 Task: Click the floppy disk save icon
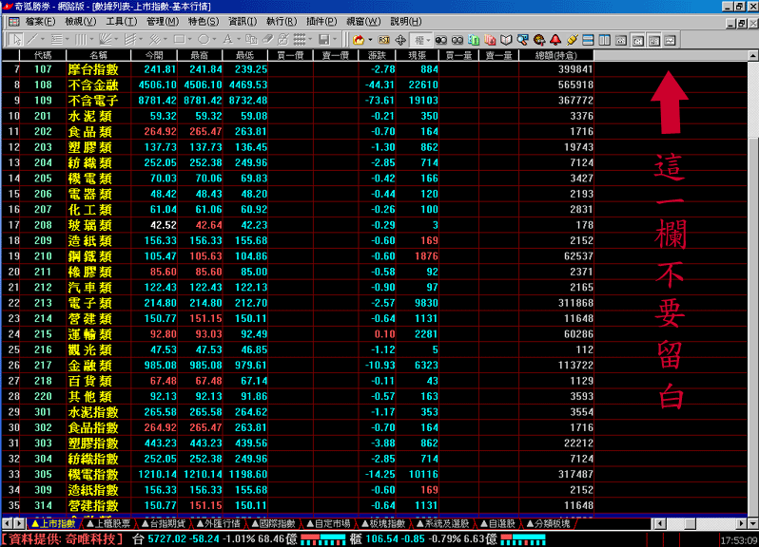323,39
